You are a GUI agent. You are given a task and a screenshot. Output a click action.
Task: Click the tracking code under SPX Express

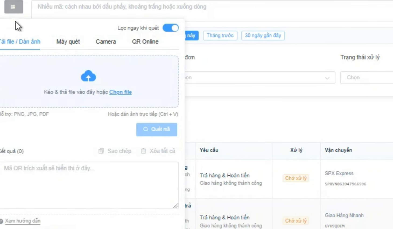click(x=346, y=184)
